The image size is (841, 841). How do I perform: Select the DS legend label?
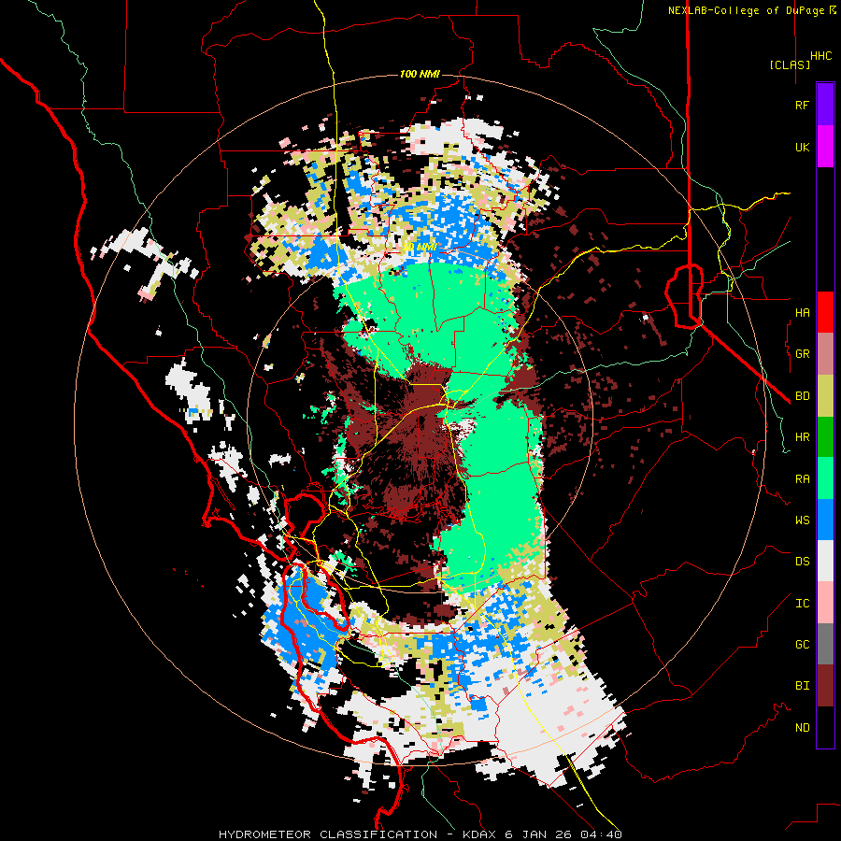[802, 562]
